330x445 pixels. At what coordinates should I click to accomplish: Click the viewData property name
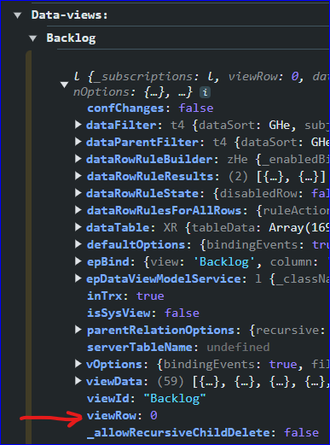[114, 382]
